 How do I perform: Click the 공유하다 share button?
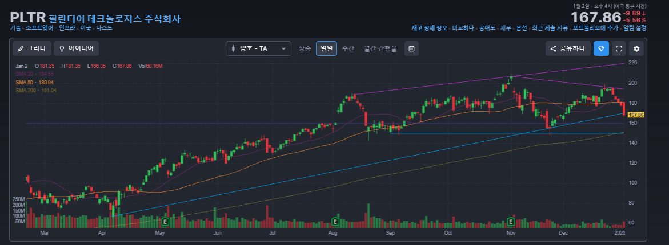[568, 48]
